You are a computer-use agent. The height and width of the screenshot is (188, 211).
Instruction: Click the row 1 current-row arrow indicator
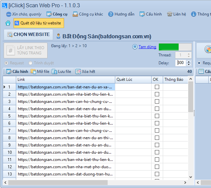4,87
